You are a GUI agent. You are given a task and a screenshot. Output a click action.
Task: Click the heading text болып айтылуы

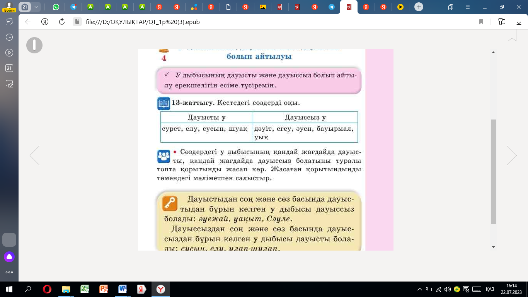coord(259,57)
